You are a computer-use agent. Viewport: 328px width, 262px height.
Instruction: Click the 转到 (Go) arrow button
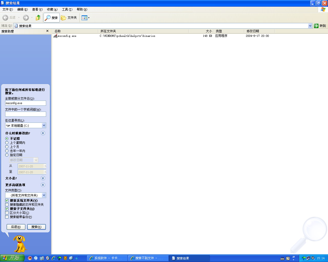coord(320,26)
